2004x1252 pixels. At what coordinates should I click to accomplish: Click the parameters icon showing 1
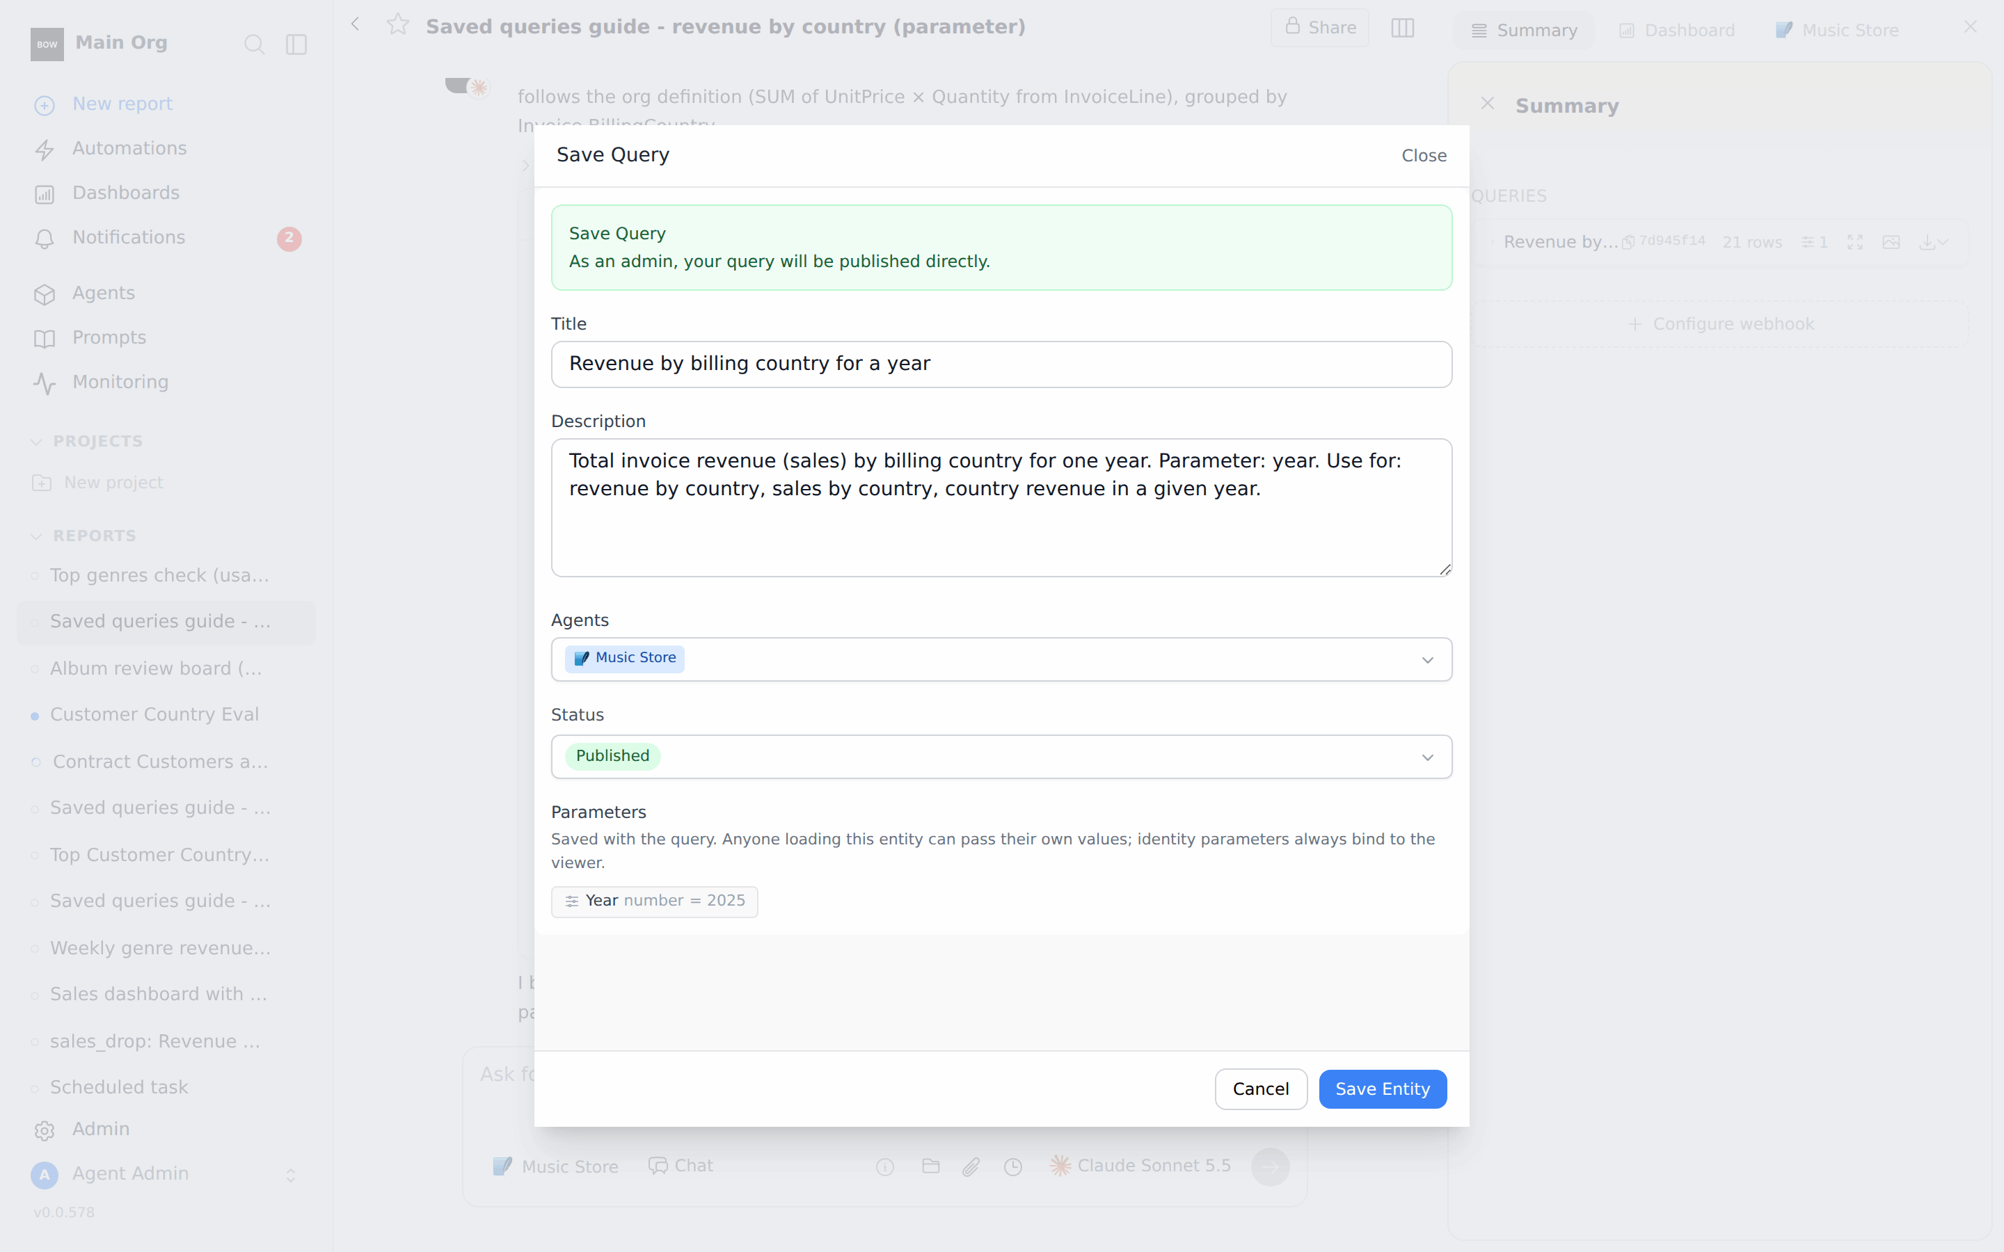coord(1814,242)
